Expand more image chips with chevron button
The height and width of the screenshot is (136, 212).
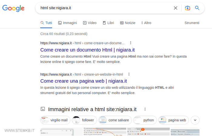(195, 120)
